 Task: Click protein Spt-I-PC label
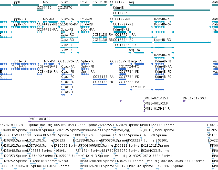pyautogui.click(x=88, y=61)
